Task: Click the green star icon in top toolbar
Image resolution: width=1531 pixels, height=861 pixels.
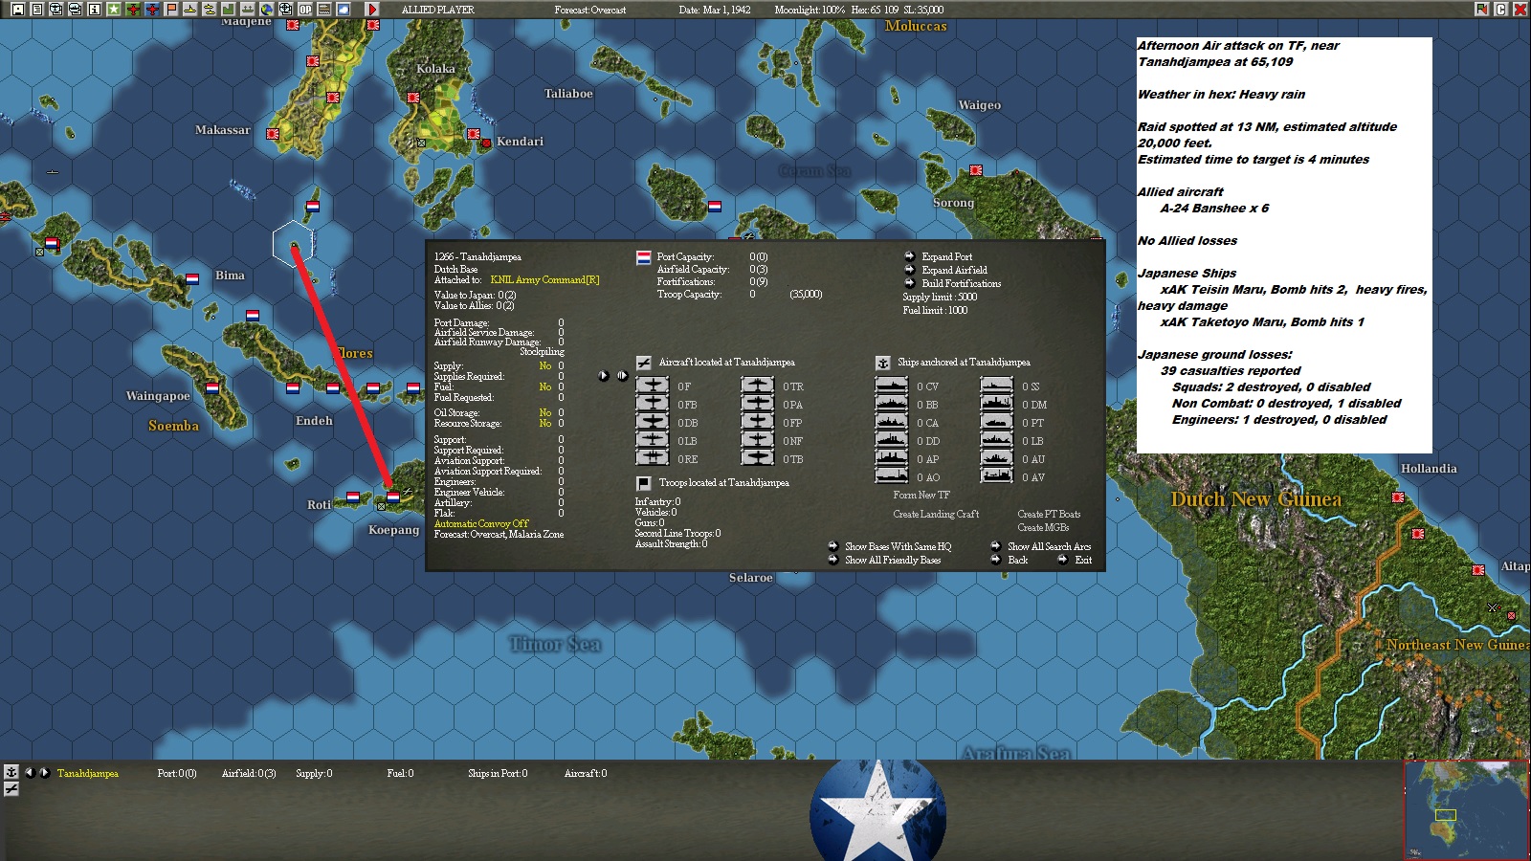Action: [x=114, y=10]
